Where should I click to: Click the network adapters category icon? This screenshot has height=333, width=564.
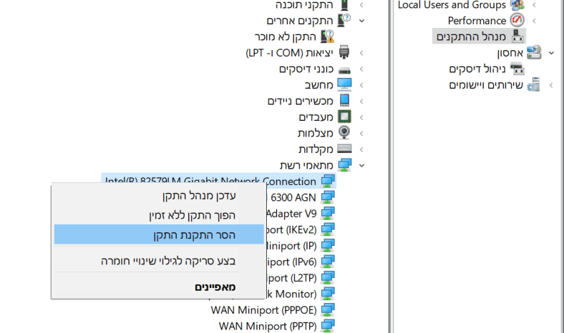344,165
